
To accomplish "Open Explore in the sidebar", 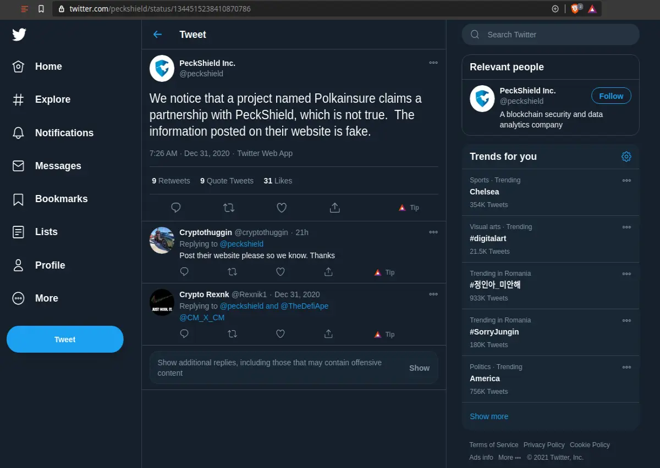I will [x=41, y=99].
